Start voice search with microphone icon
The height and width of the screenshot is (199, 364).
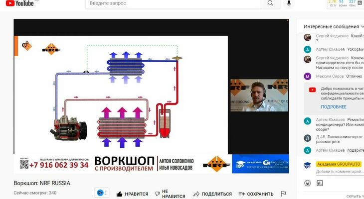coord(289,3)
